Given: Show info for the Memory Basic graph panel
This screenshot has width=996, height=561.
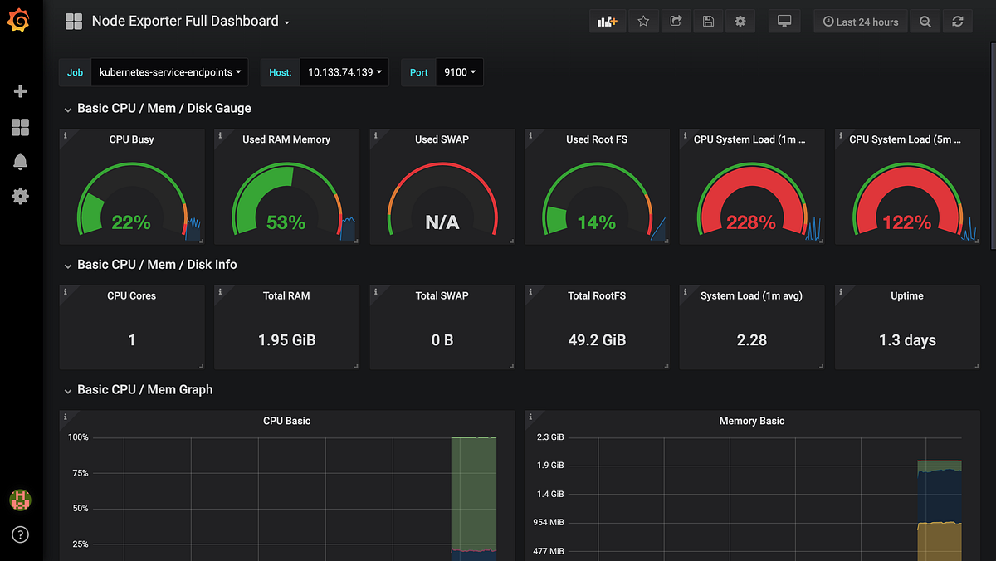Looking at the screenshot, I should pyautogui.click(x=531, y=416).
